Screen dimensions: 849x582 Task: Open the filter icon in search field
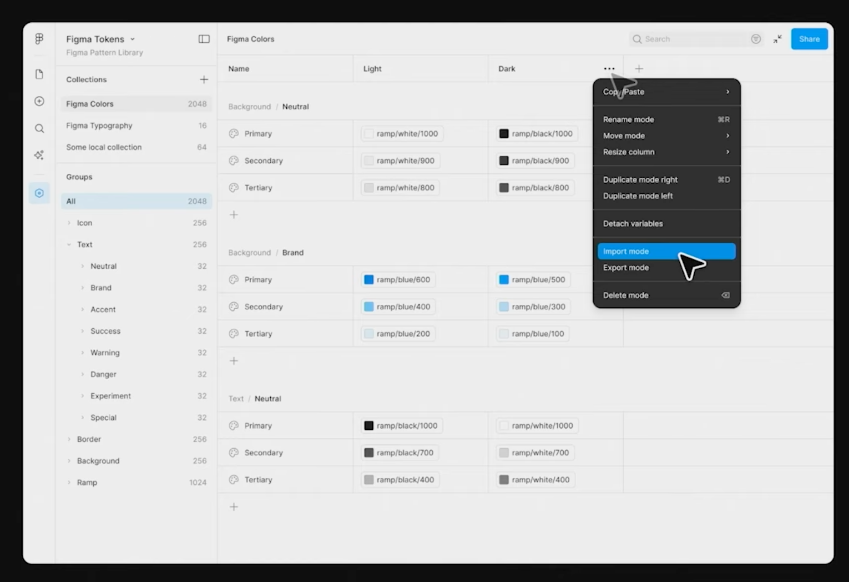pos(755,39)
